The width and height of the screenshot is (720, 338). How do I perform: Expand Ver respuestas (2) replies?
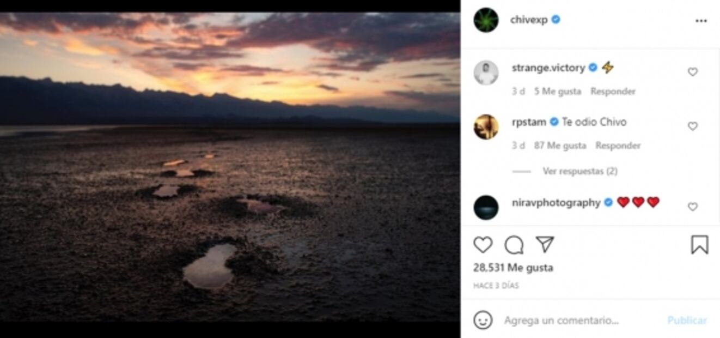579,171
